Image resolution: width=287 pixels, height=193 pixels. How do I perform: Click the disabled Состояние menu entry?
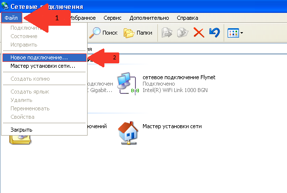(45, 36)
